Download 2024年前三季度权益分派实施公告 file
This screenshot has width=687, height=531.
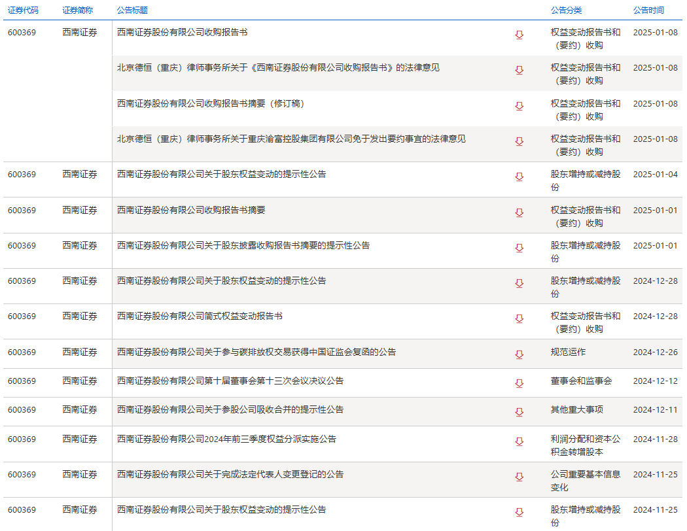pyautogui.click(x=520, y=441)
